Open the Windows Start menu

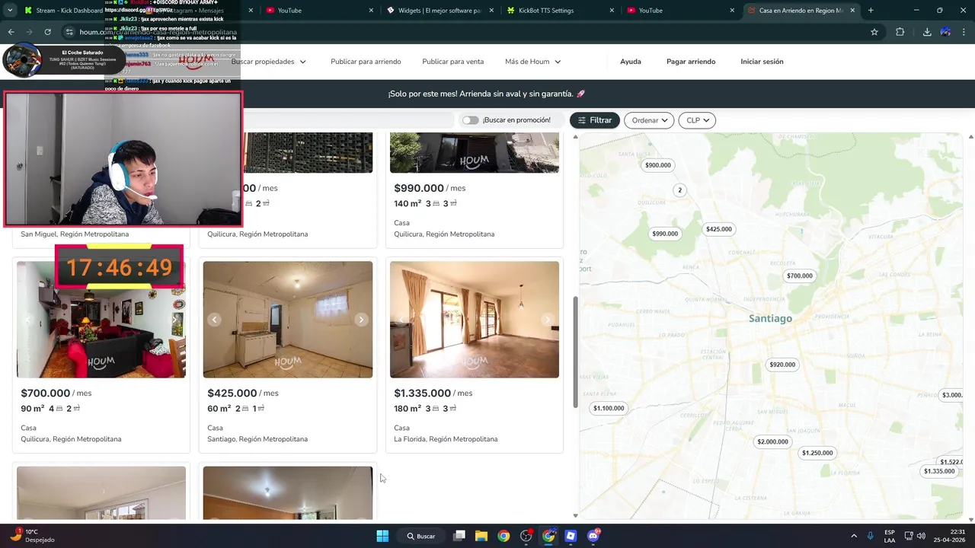point(382,536)
